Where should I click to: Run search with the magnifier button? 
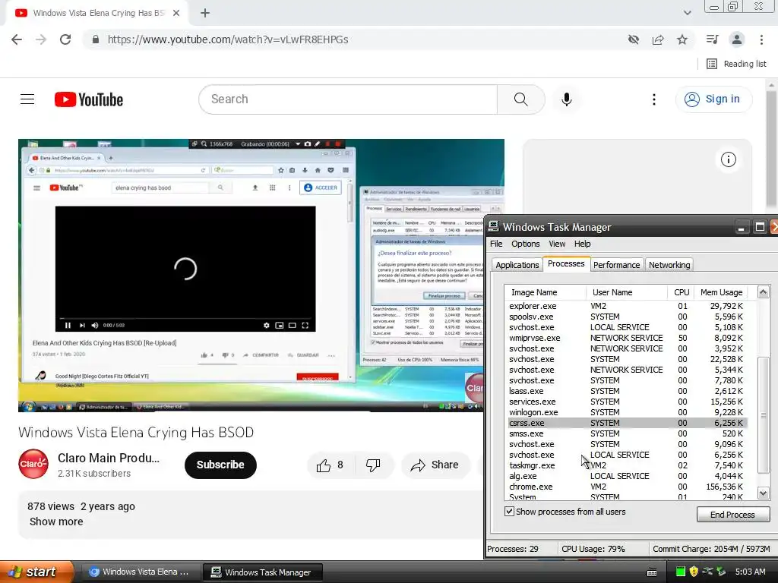pyautogui.click(x=521, y=99)
